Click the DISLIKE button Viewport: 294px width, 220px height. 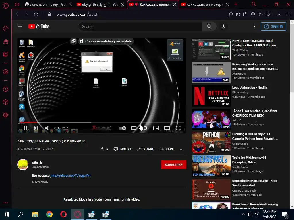click(x=123, y=149)
